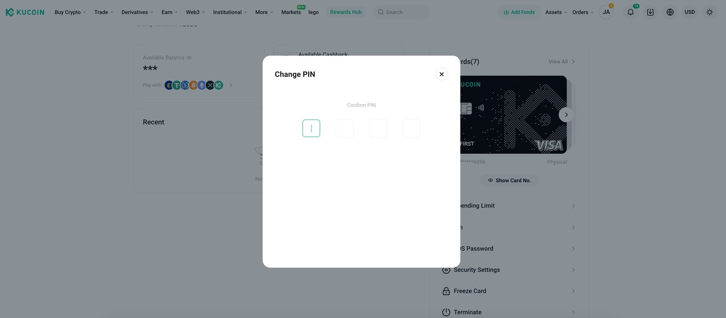
Task: Toggle light/dark theme sun icon
Action: [x=710, y=12]
